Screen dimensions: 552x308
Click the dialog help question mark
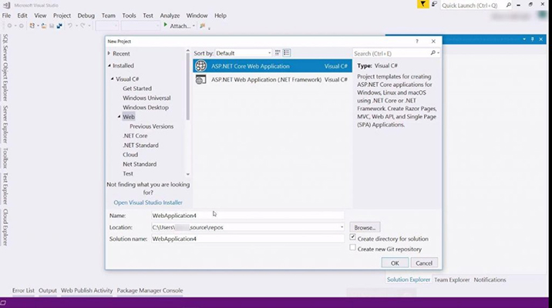pos(416,41)
